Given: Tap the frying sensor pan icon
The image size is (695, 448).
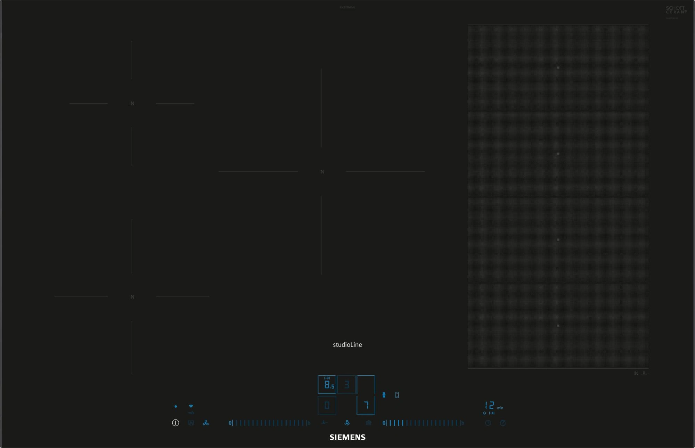Looking at the screenshot, I should (324, 423).
